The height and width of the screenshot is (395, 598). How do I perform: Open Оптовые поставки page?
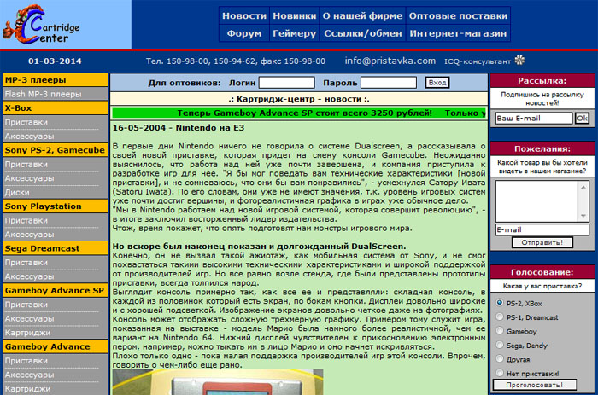[x=458, y=15]
